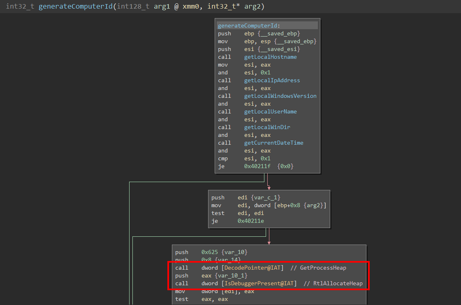Click the '// GetProcessHeap' comment
The image size is (461, 305).
tap(318, 268)
